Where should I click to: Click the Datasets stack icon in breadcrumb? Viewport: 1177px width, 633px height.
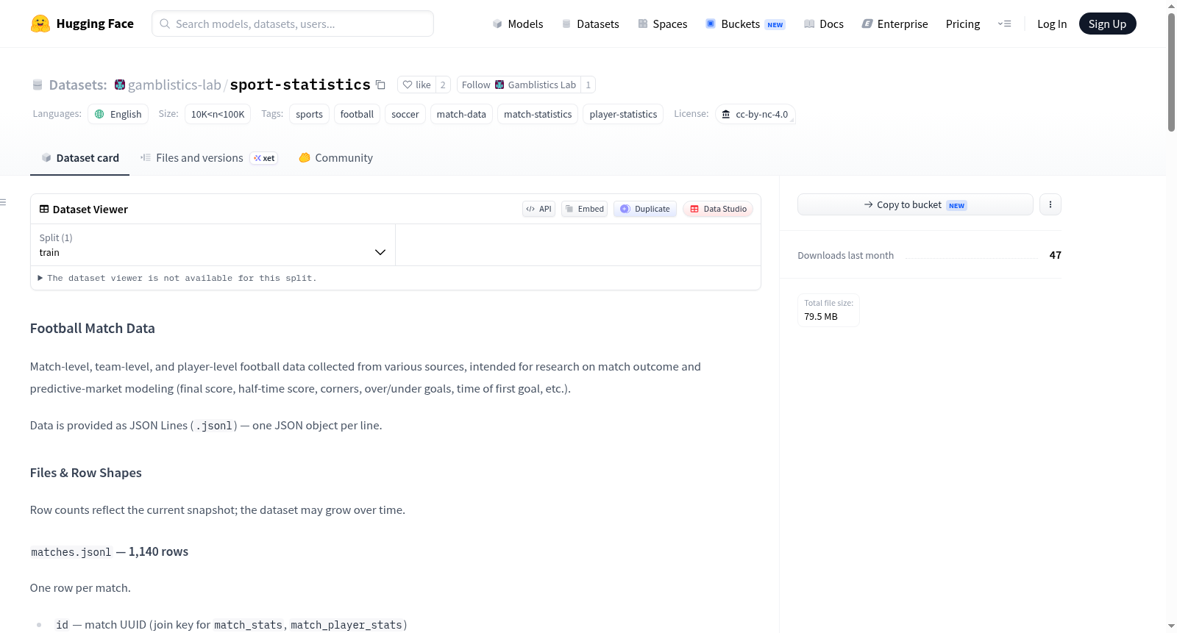tap(38, 85)
